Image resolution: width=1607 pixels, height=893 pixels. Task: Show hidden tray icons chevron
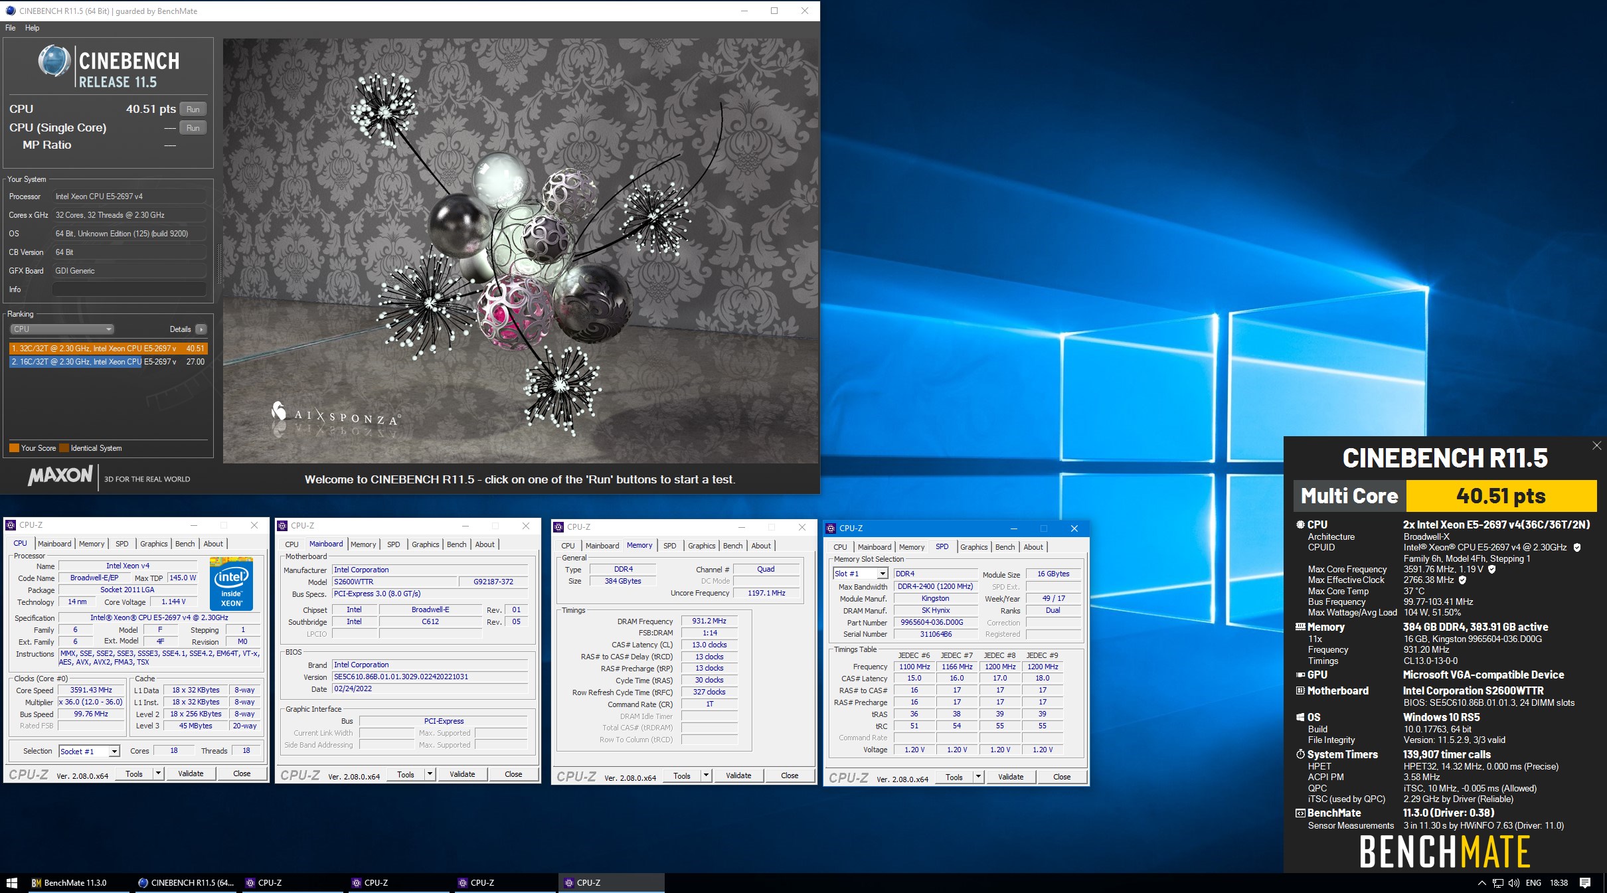pyautogui.click(x=1481, y=883)
